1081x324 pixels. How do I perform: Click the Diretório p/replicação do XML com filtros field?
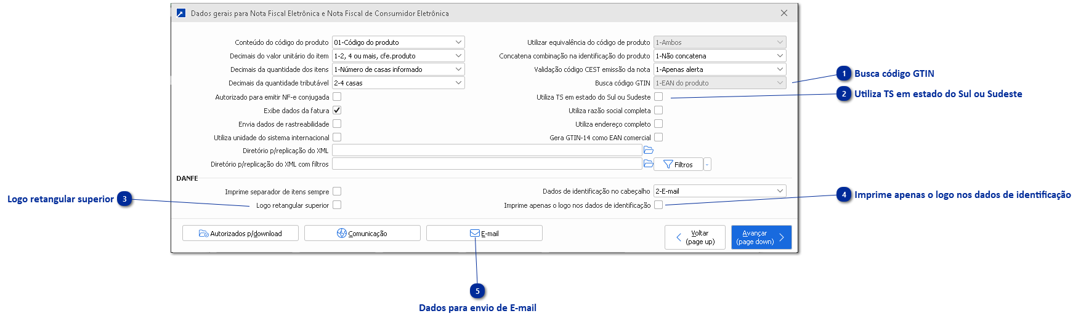[x=487, y=164]
